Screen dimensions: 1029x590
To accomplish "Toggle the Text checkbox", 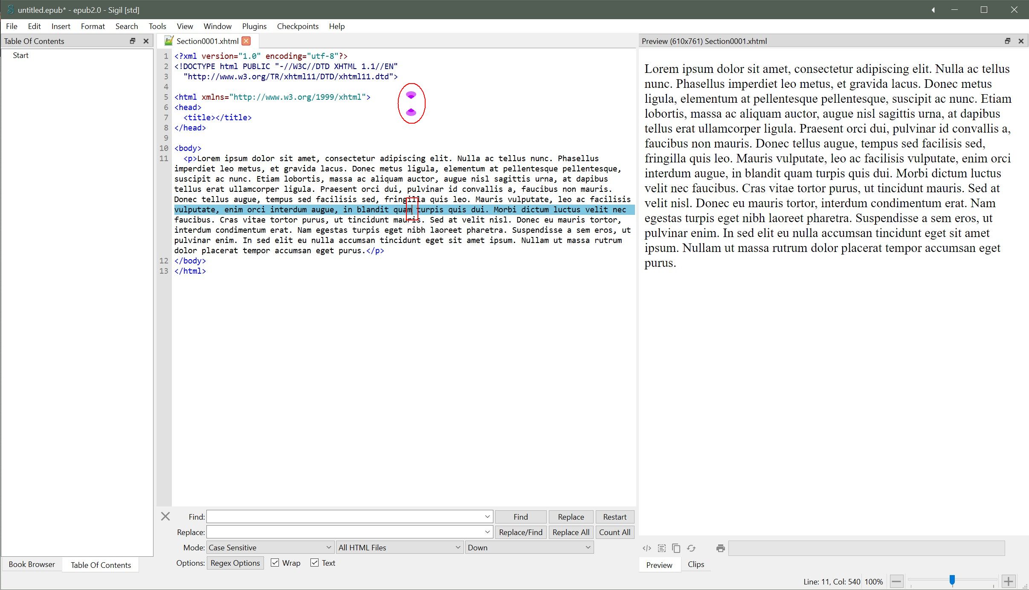I will click(315, 563).
